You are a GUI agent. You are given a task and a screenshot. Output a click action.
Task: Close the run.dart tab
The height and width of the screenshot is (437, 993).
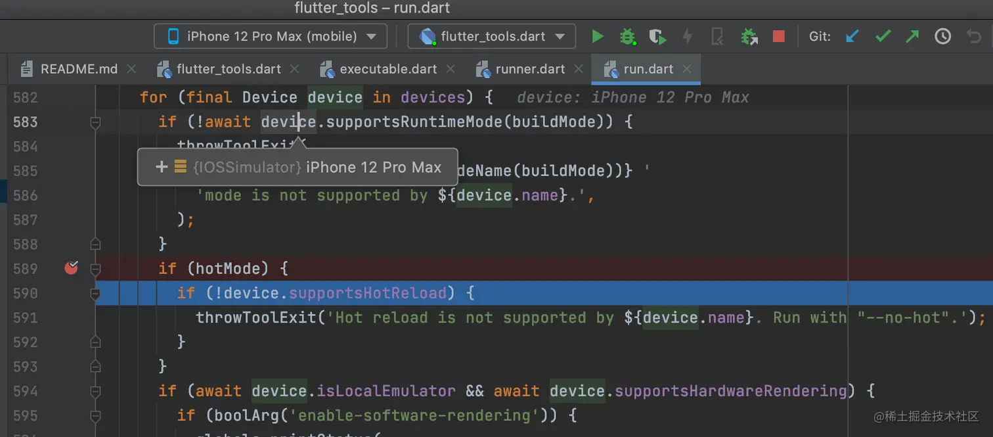687,69
